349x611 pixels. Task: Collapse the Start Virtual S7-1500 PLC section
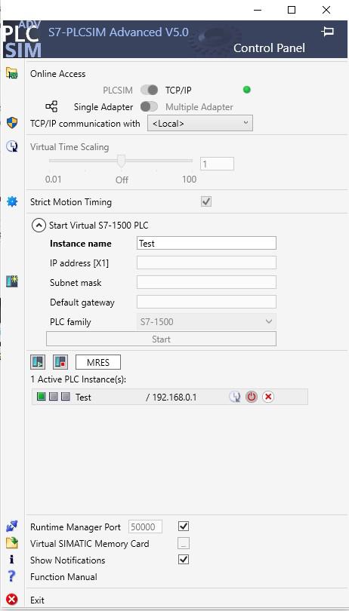point(39,226)
